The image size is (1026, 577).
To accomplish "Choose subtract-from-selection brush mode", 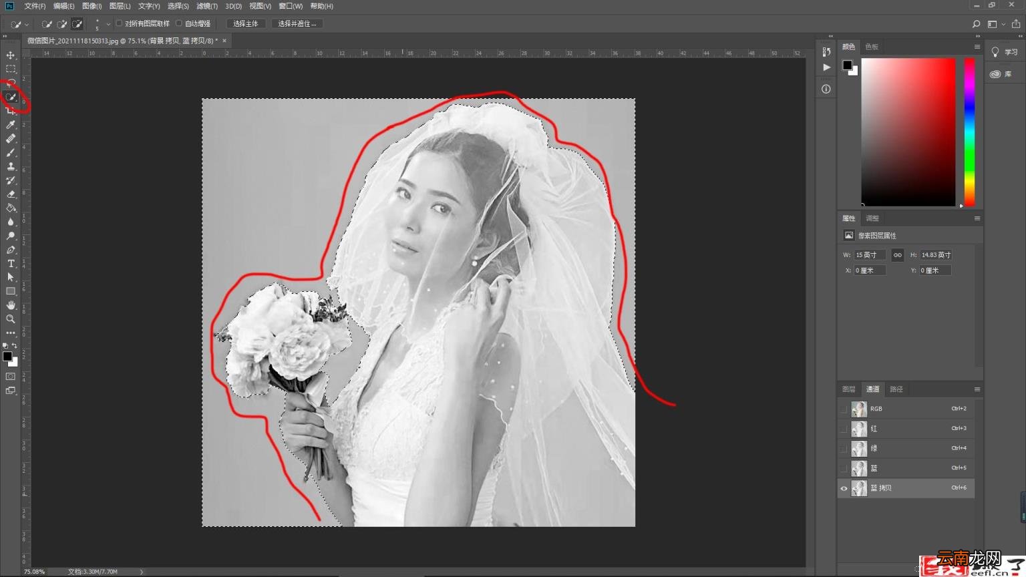I will tap(77, 24).
